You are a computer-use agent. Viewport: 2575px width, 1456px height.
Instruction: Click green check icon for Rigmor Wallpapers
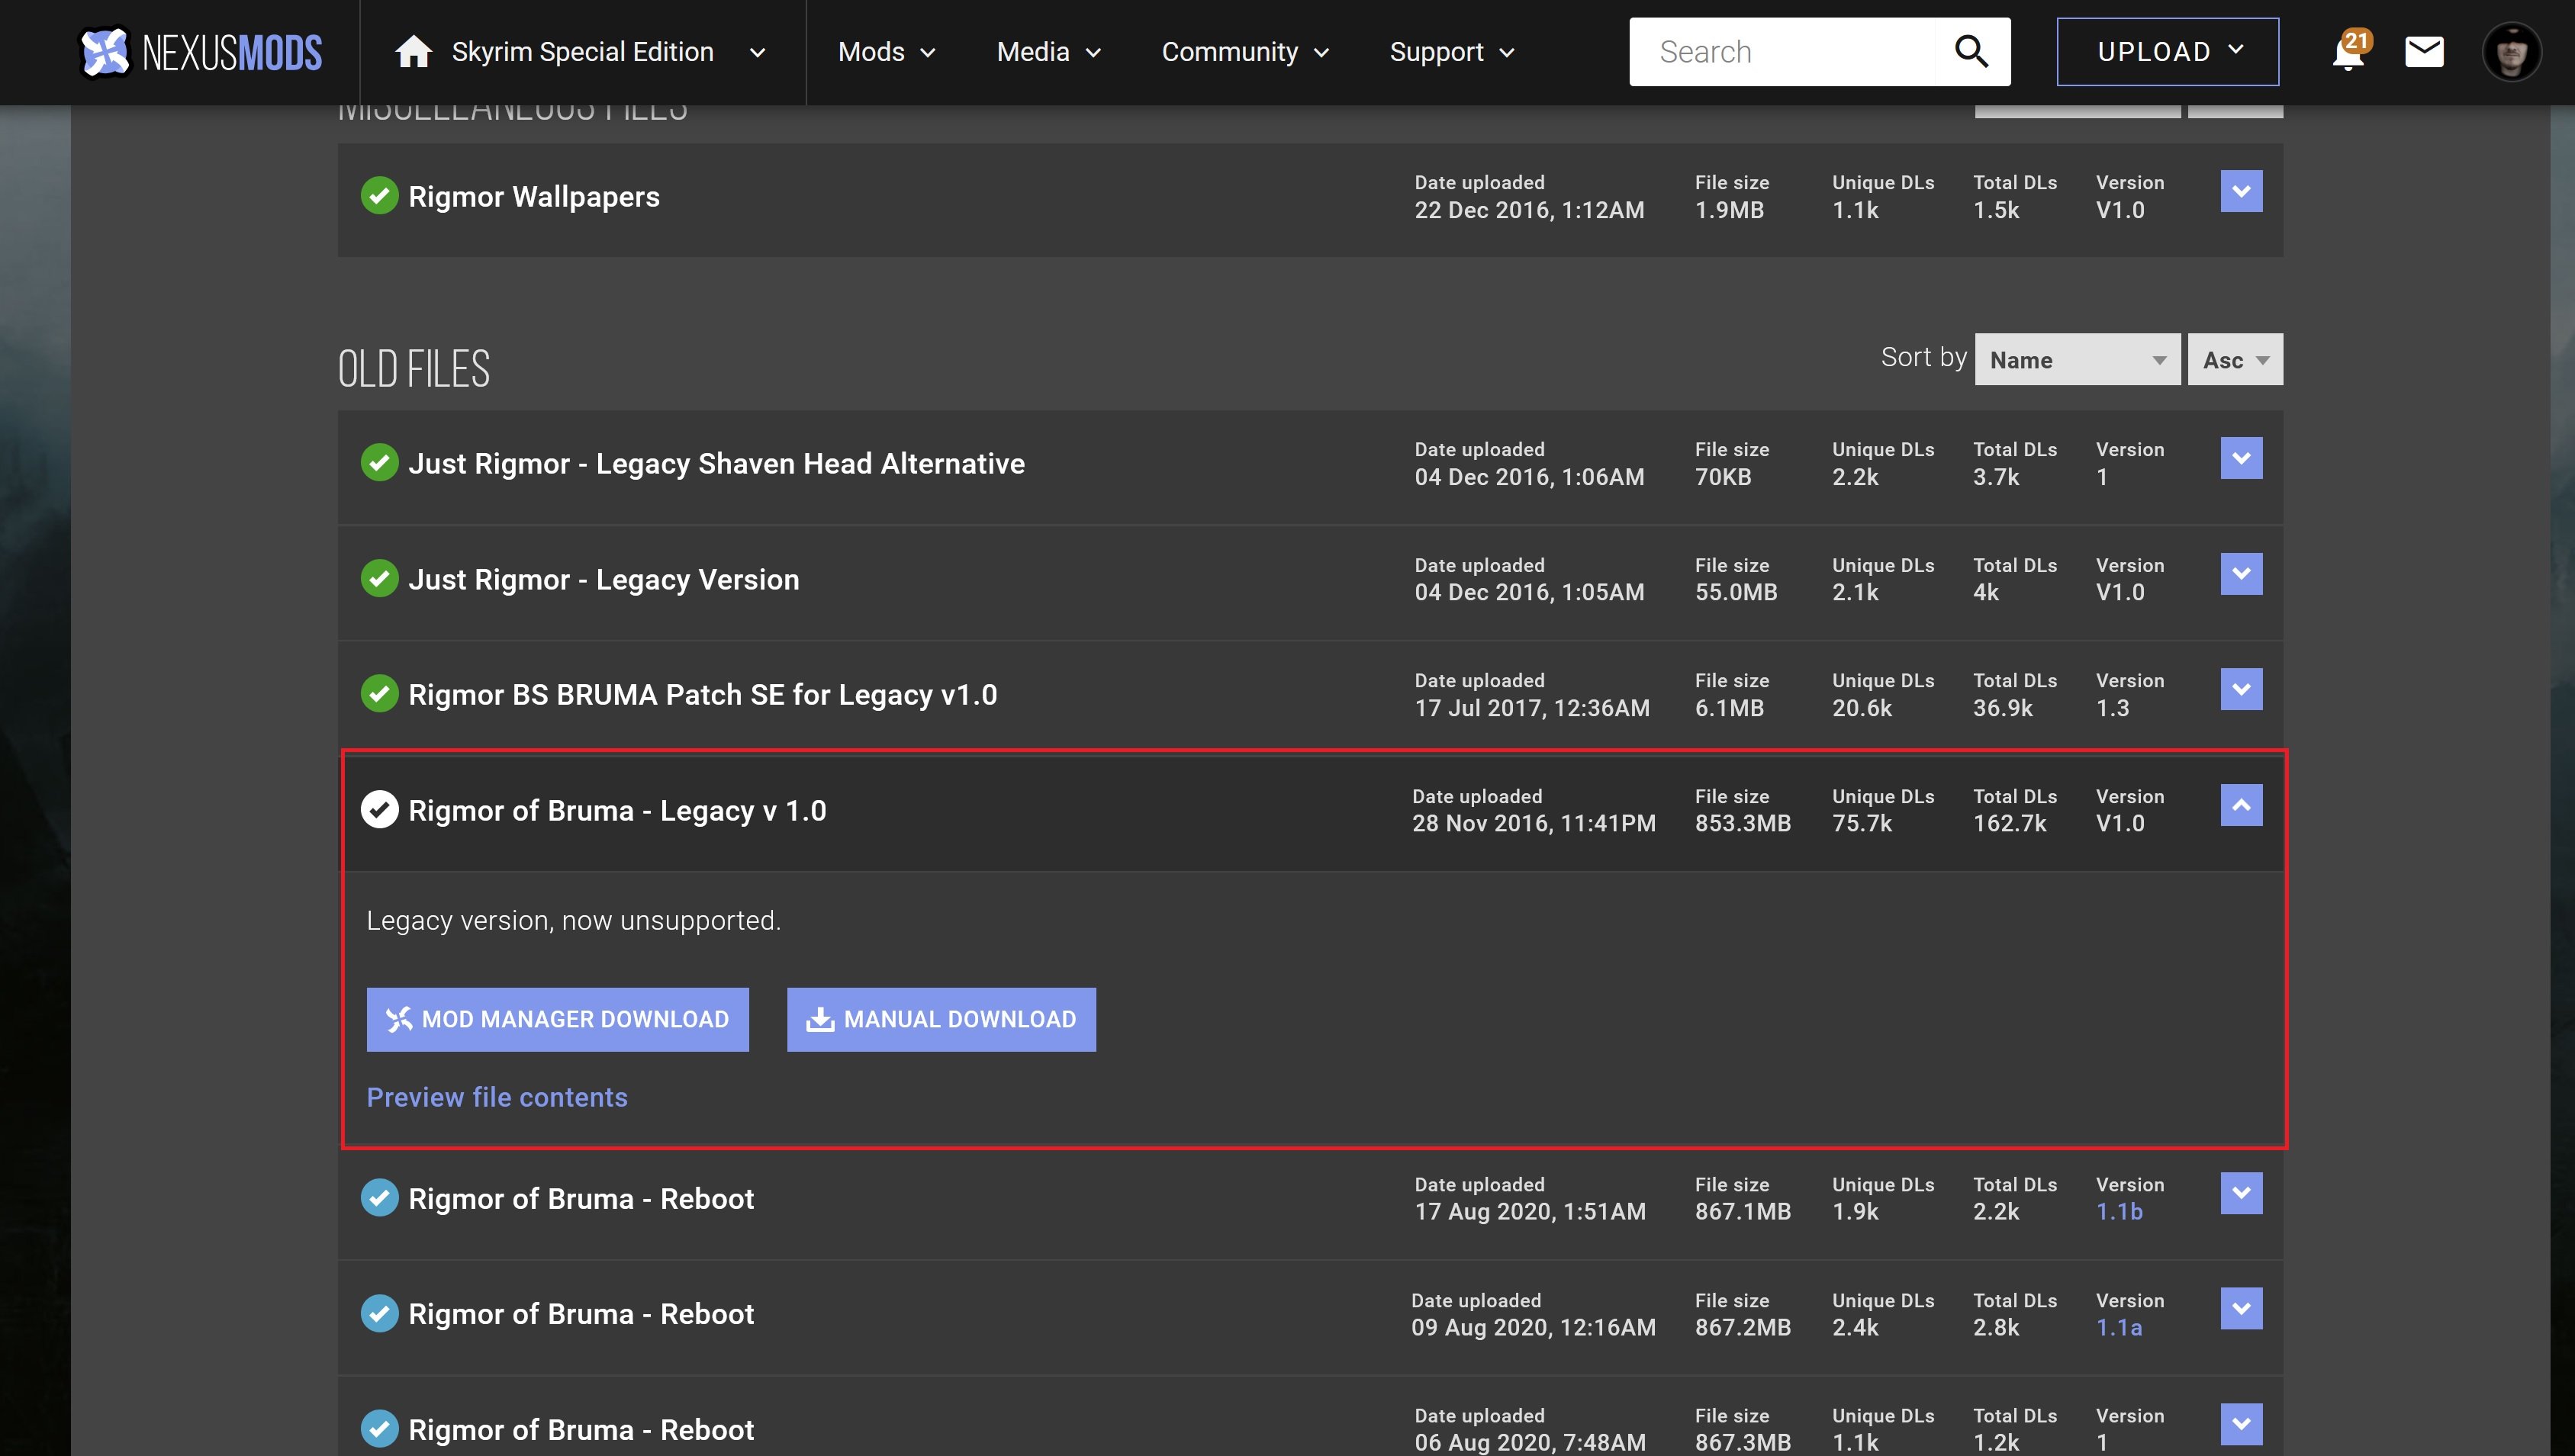pos(379,196)
